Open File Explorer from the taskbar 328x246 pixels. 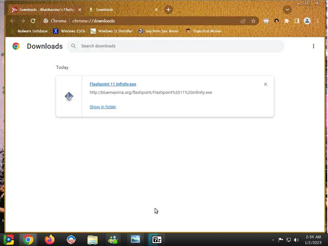click(93, 240)
